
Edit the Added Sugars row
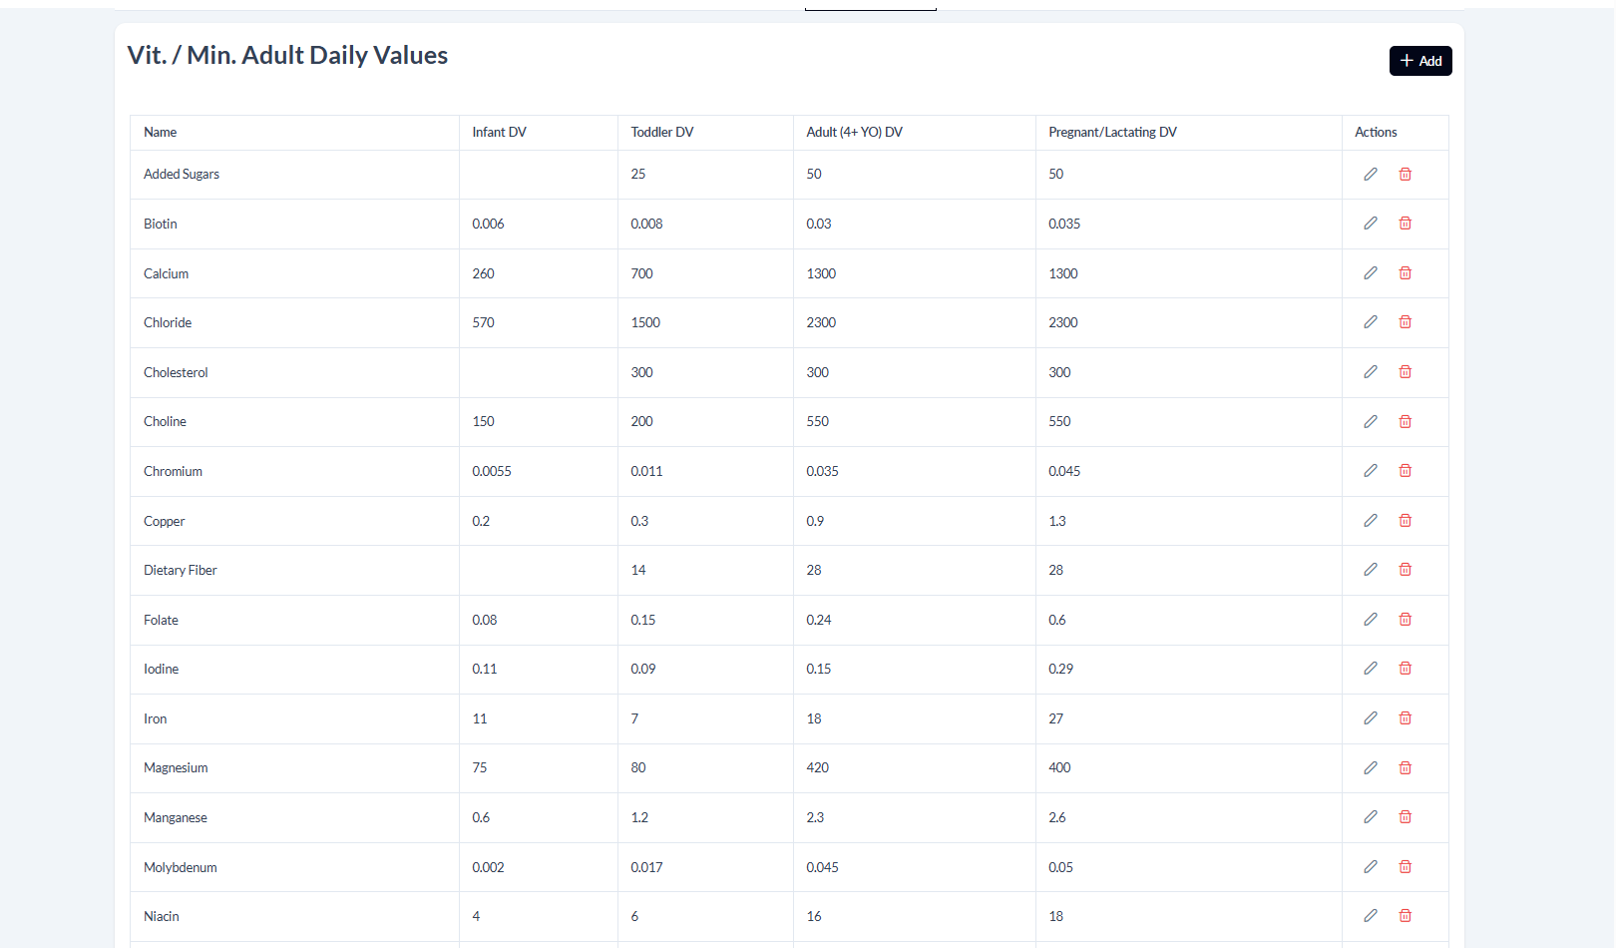tap(1371, 174)
